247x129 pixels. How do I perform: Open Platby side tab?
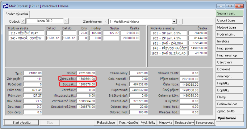229,97
